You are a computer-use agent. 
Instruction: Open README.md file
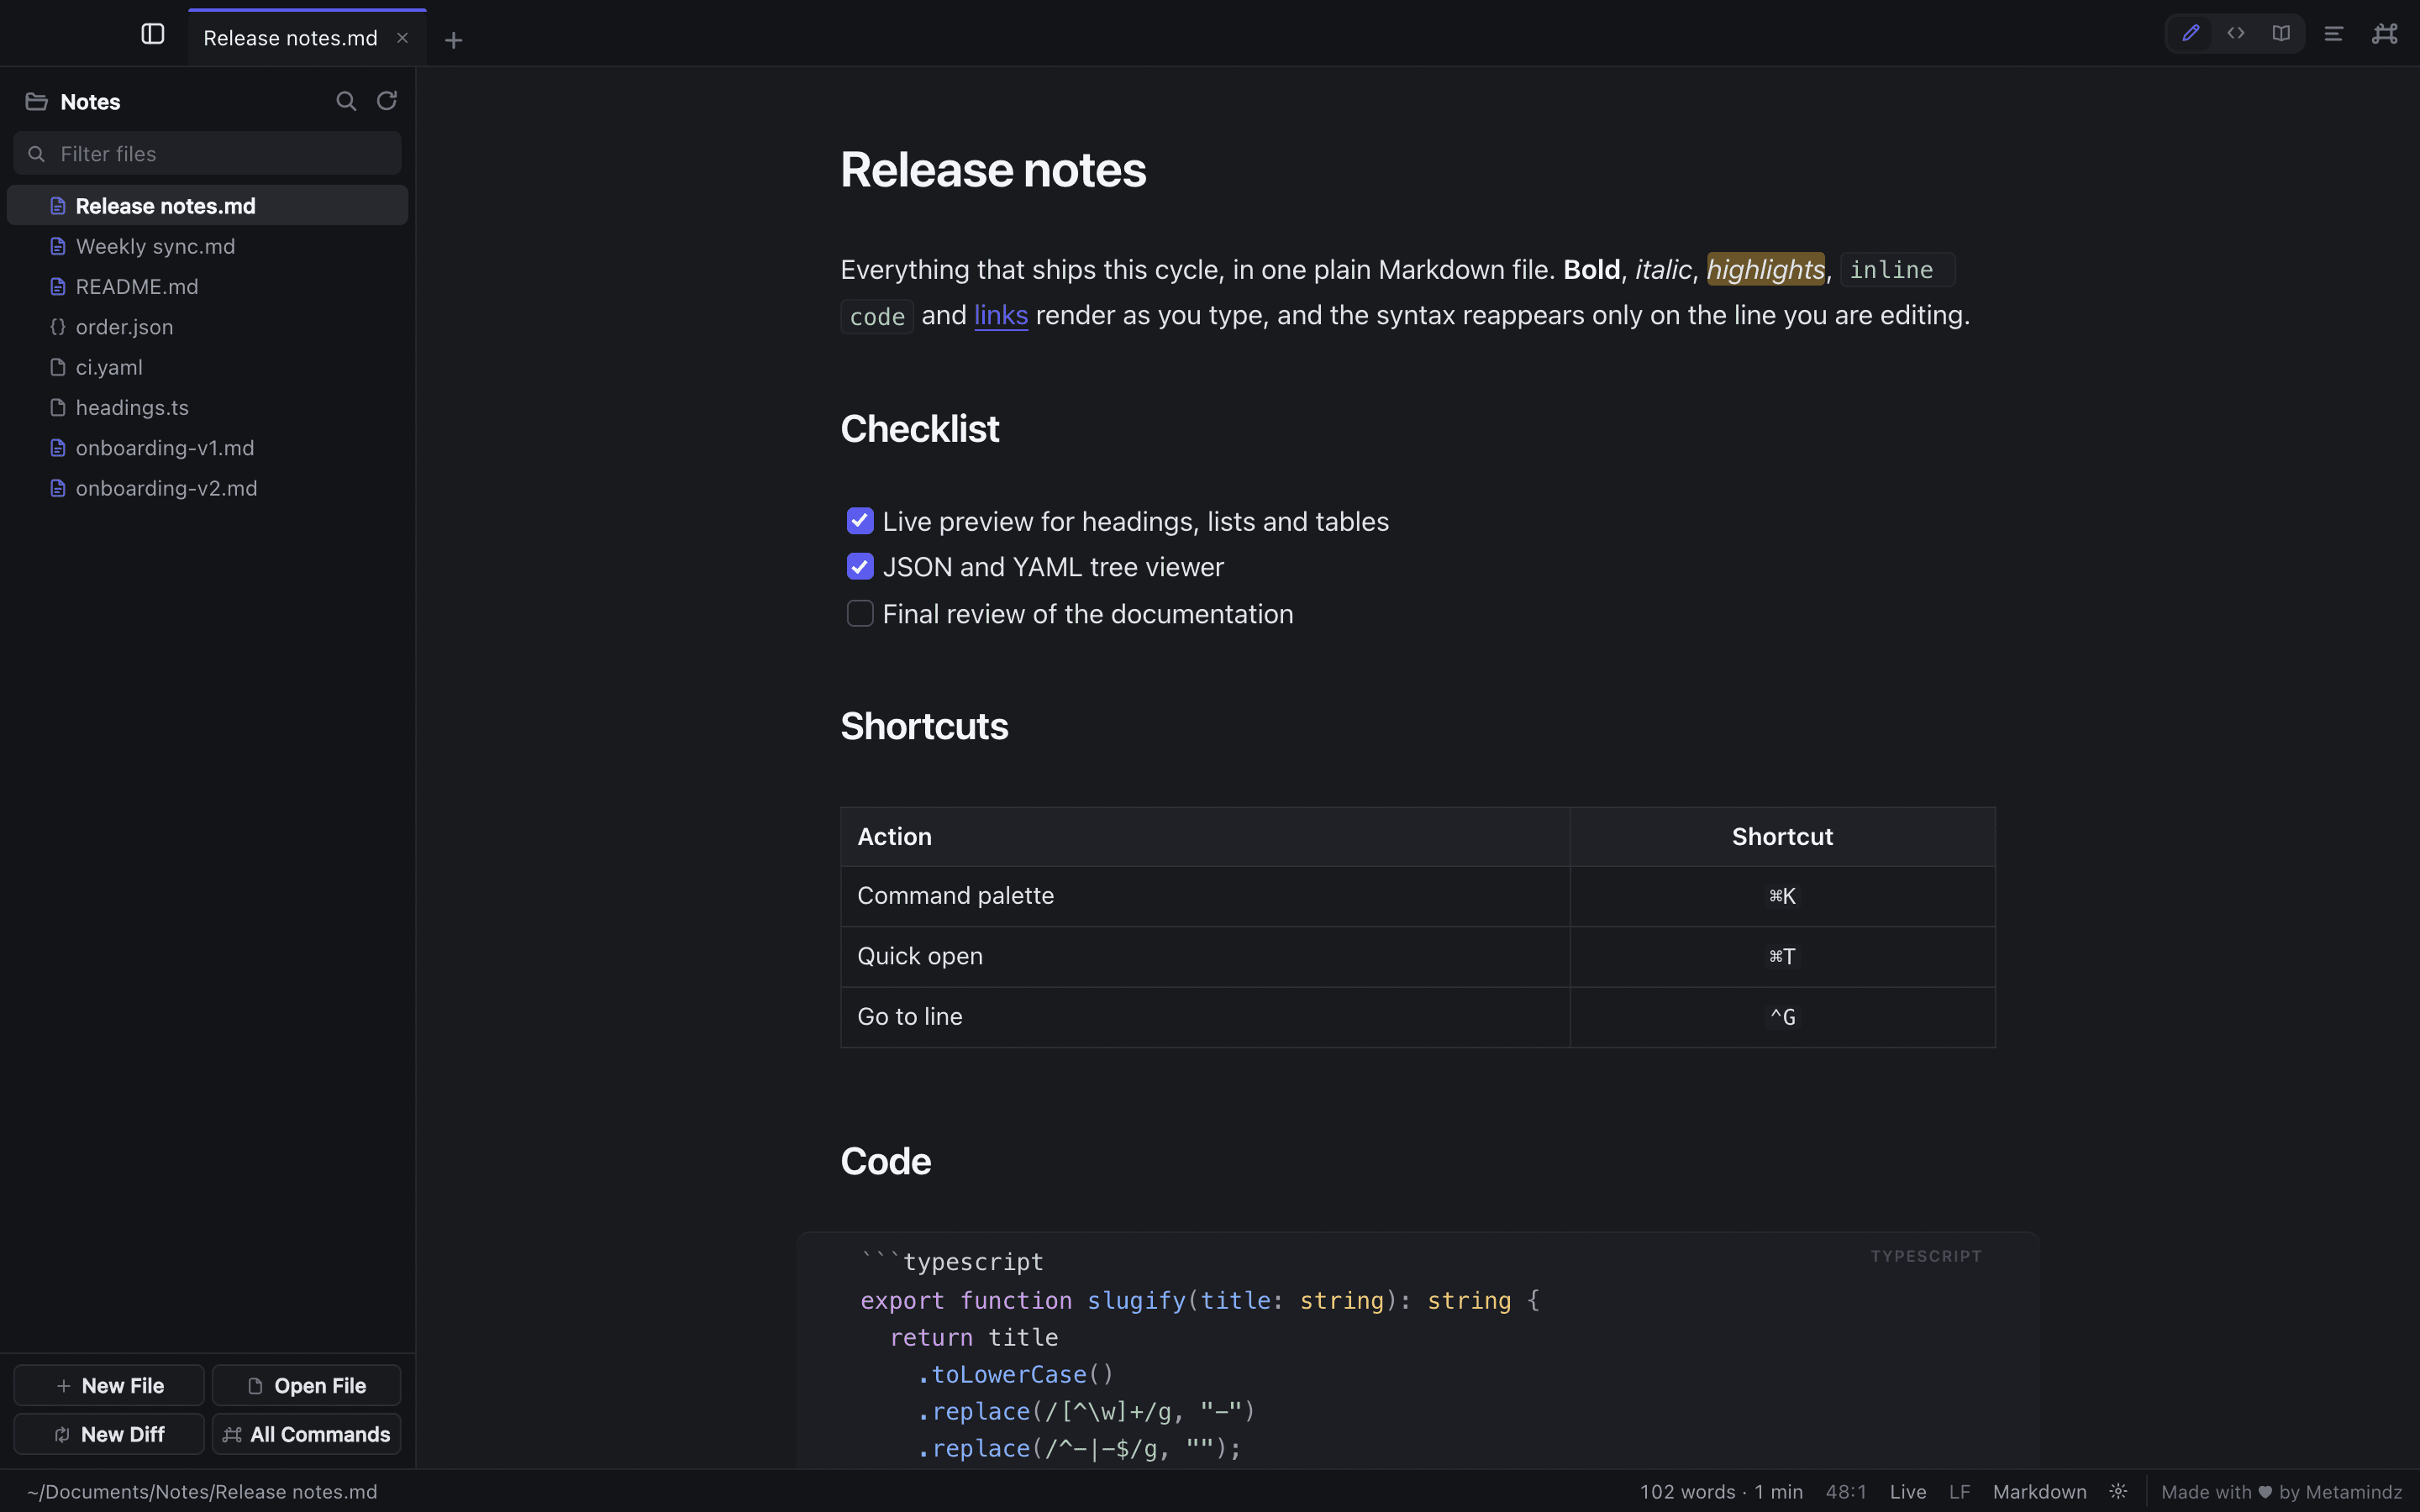[x=207, y=287]
